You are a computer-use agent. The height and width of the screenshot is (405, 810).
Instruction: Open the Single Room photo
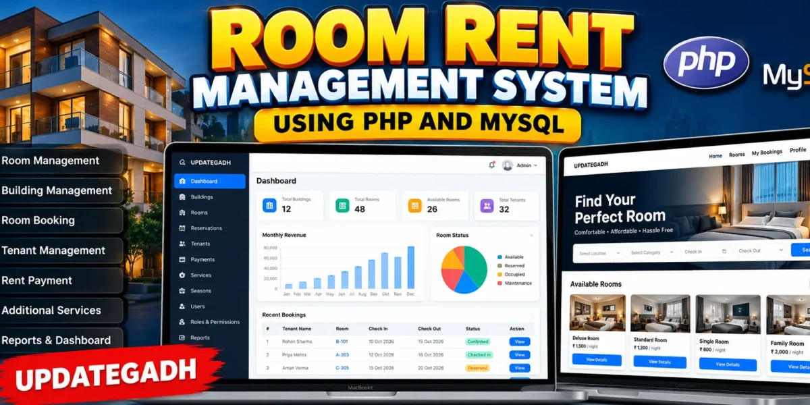(728, 314)
